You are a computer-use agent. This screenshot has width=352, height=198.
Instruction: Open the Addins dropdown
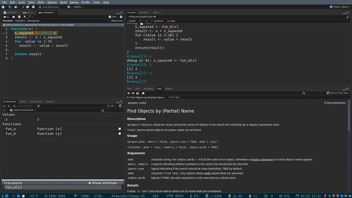tap(78, 7)
